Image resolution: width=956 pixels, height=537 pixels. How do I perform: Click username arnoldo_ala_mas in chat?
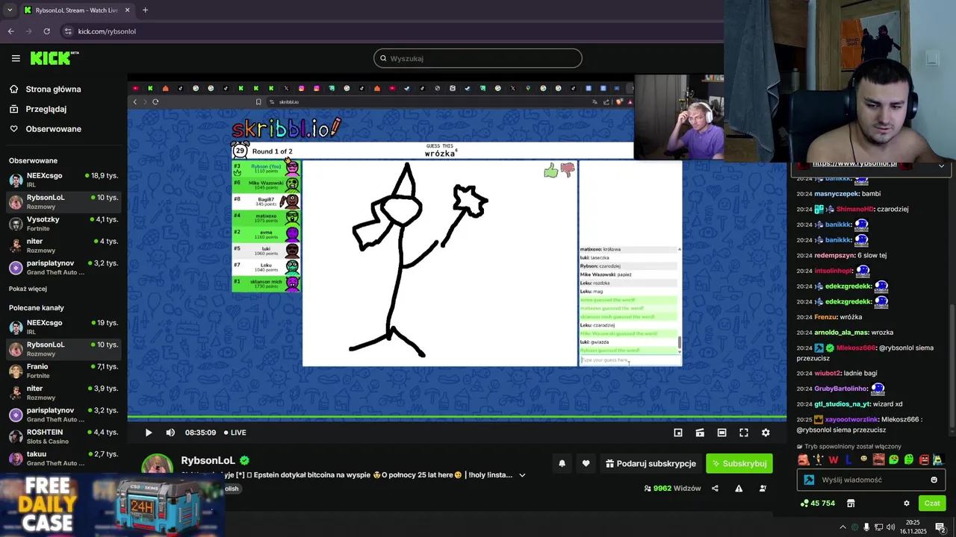842,333
